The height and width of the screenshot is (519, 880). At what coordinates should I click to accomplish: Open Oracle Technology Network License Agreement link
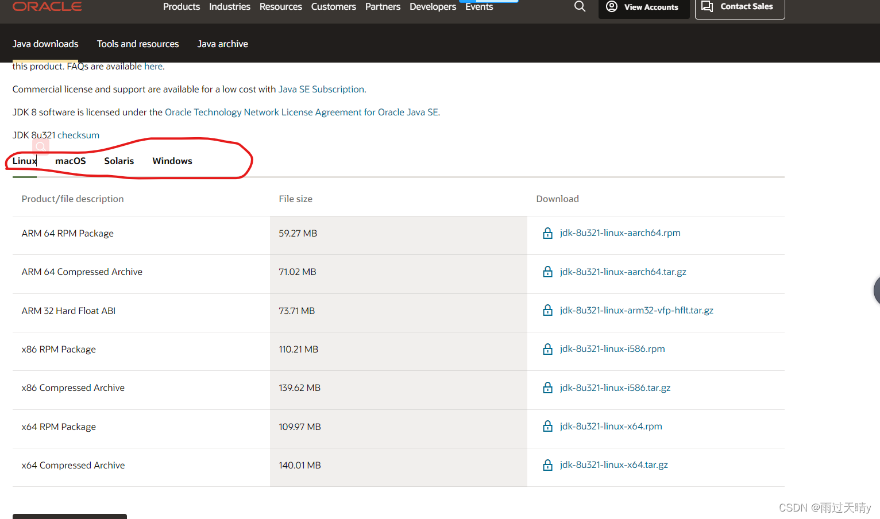tap(302, 112)
